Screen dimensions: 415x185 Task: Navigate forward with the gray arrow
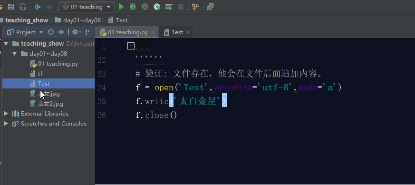(49, 7)
